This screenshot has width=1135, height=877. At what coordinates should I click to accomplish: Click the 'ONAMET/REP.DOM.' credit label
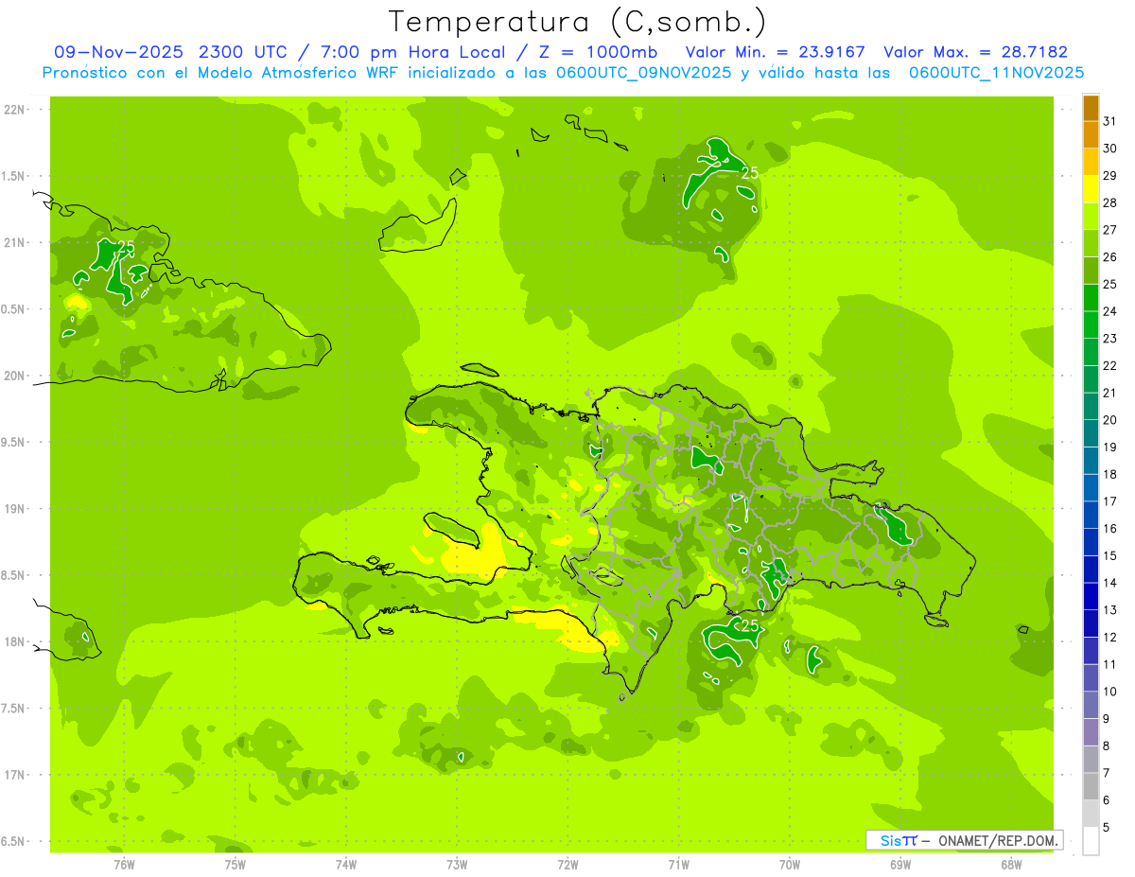(998, 840)
